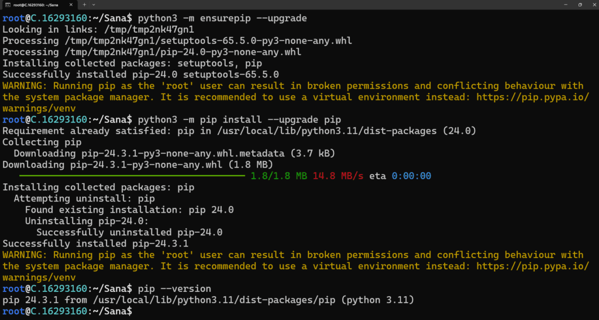Click the green pip download progress bar
The width and height of the screenshot is (599, 320).
(x=132, y=176)
